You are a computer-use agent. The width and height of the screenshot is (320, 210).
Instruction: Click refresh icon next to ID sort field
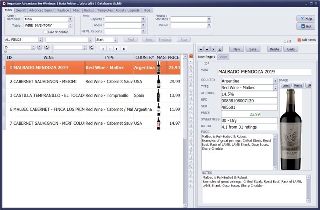pyautogui.click(x=47, y=47)
